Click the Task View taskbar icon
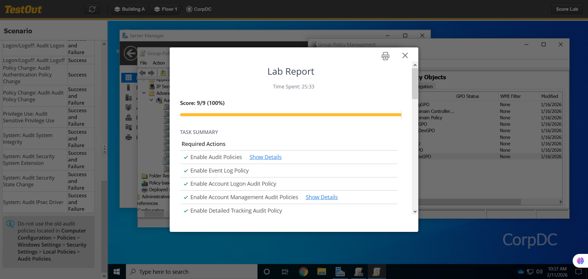The height and width of the screenshot is (279, 588). [x=285, y=272]
